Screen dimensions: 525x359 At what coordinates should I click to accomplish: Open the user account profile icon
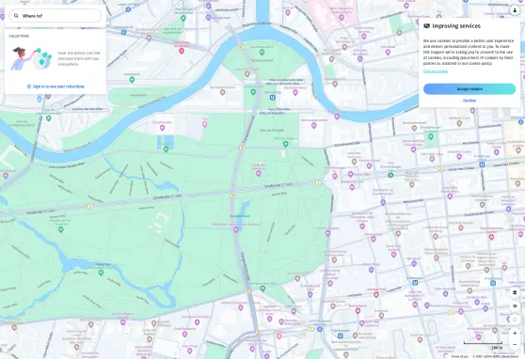515,10
